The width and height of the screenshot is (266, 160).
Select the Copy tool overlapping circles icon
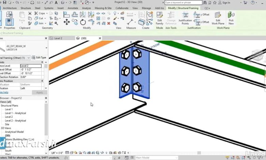(x=75, y=22)
